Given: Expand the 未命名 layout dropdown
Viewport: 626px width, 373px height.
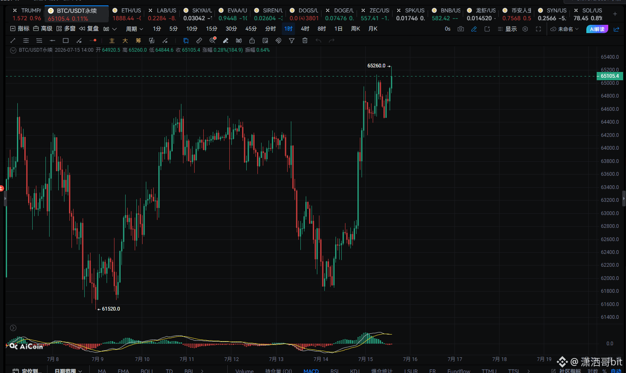Looking at the screenshot, I should 564,29.
